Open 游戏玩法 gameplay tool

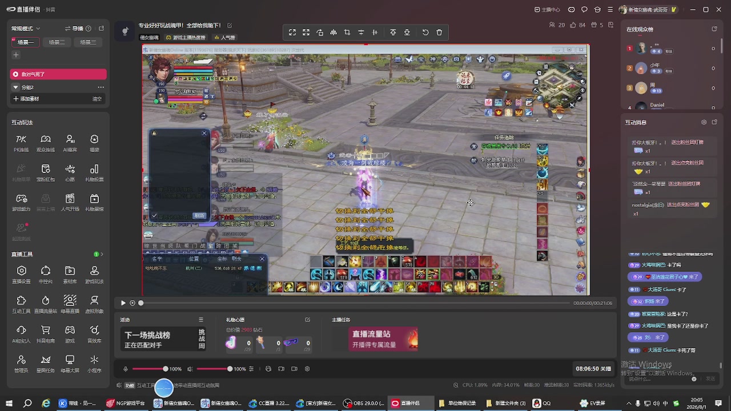click(x=94, y=274)
